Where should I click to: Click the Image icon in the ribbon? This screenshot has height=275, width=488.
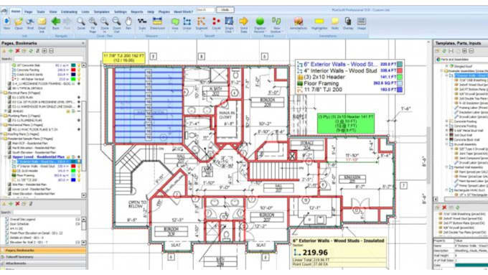361,21
